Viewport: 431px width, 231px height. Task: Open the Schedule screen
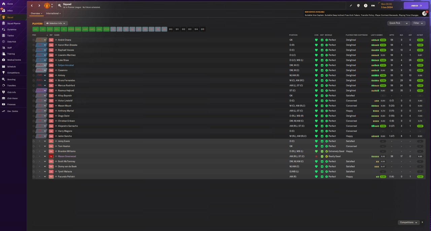click(x=13, y=66)
